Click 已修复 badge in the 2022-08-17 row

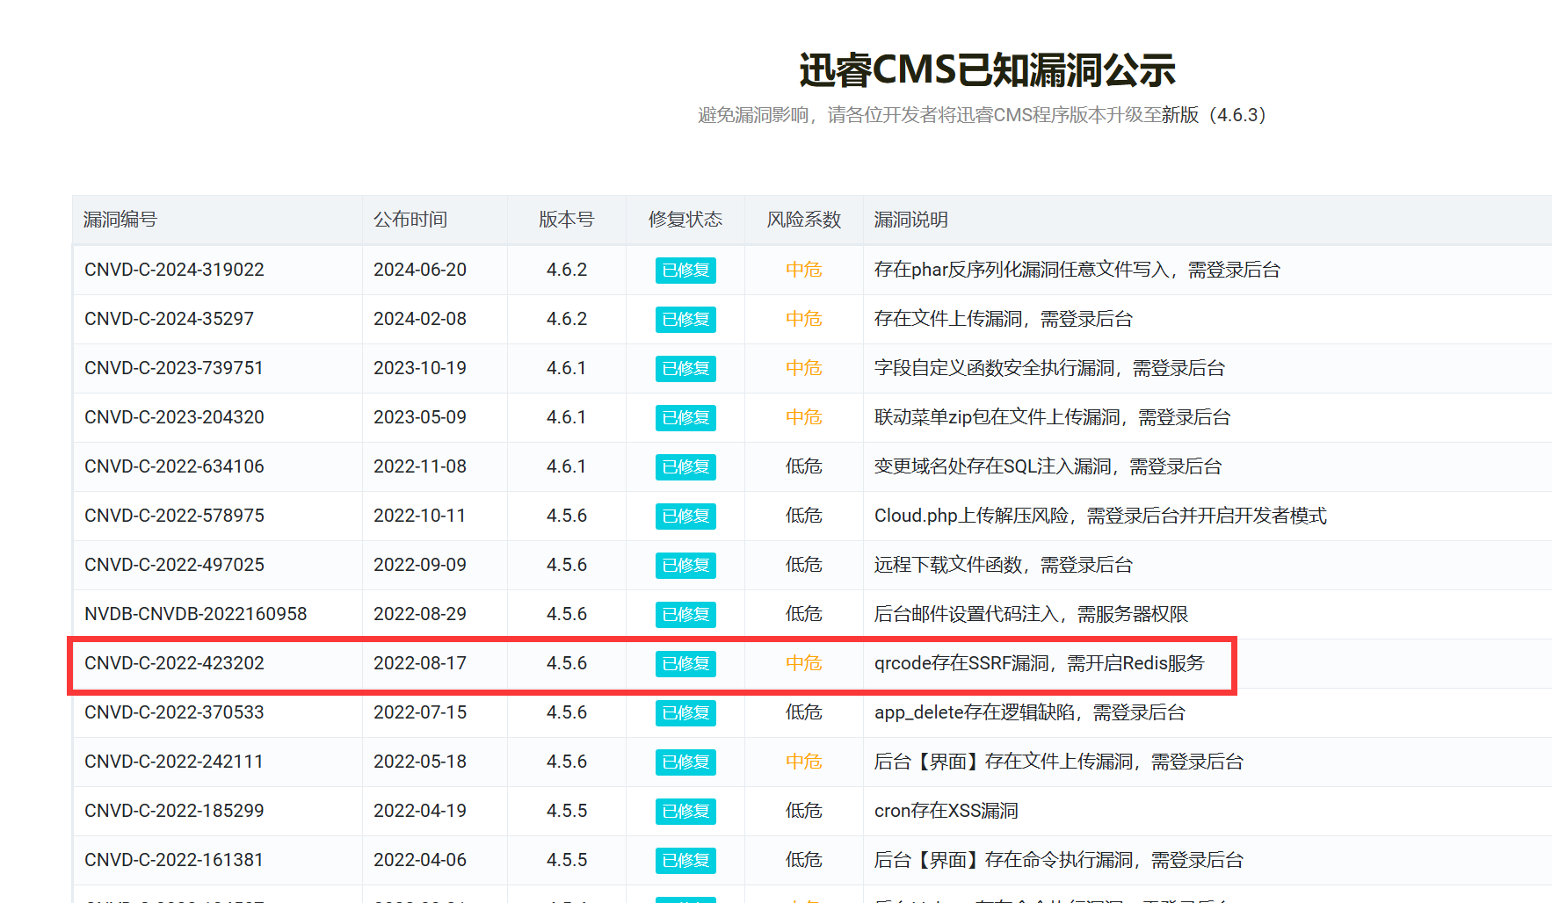[685, 664]
